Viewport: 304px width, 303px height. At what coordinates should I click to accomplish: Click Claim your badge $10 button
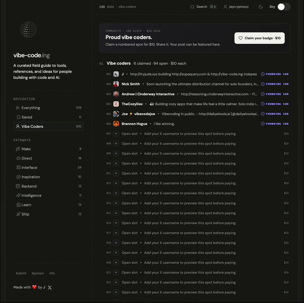click(259, 38)
